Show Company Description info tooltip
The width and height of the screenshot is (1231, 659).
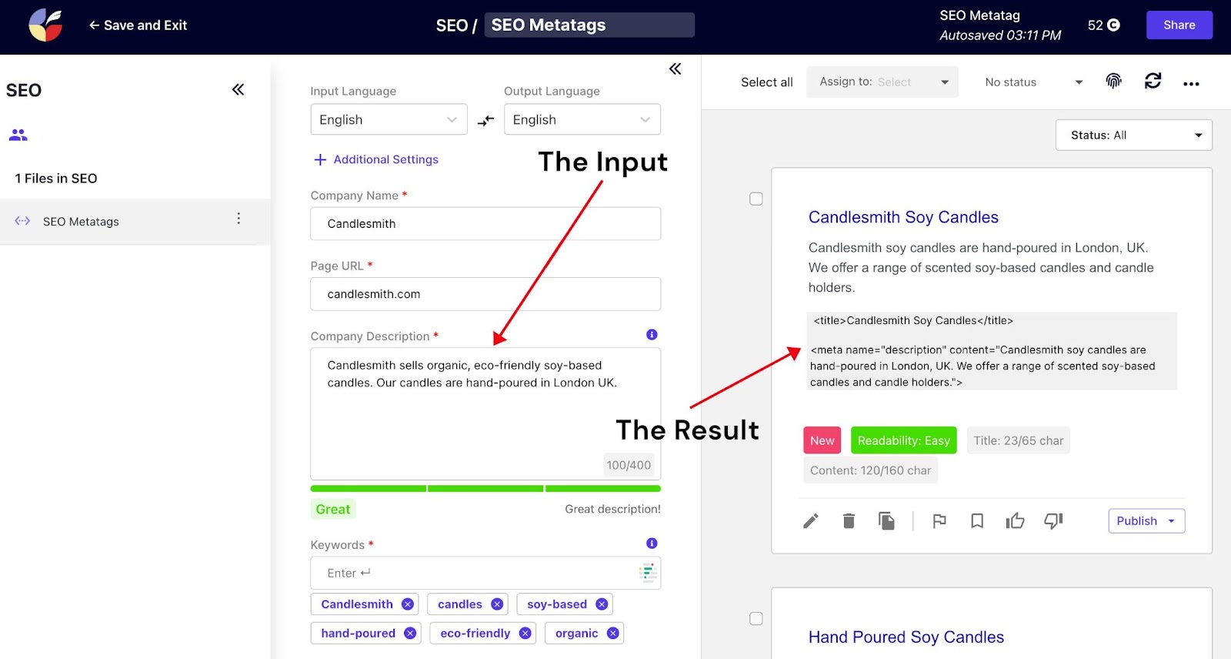[x=652, y=335]
